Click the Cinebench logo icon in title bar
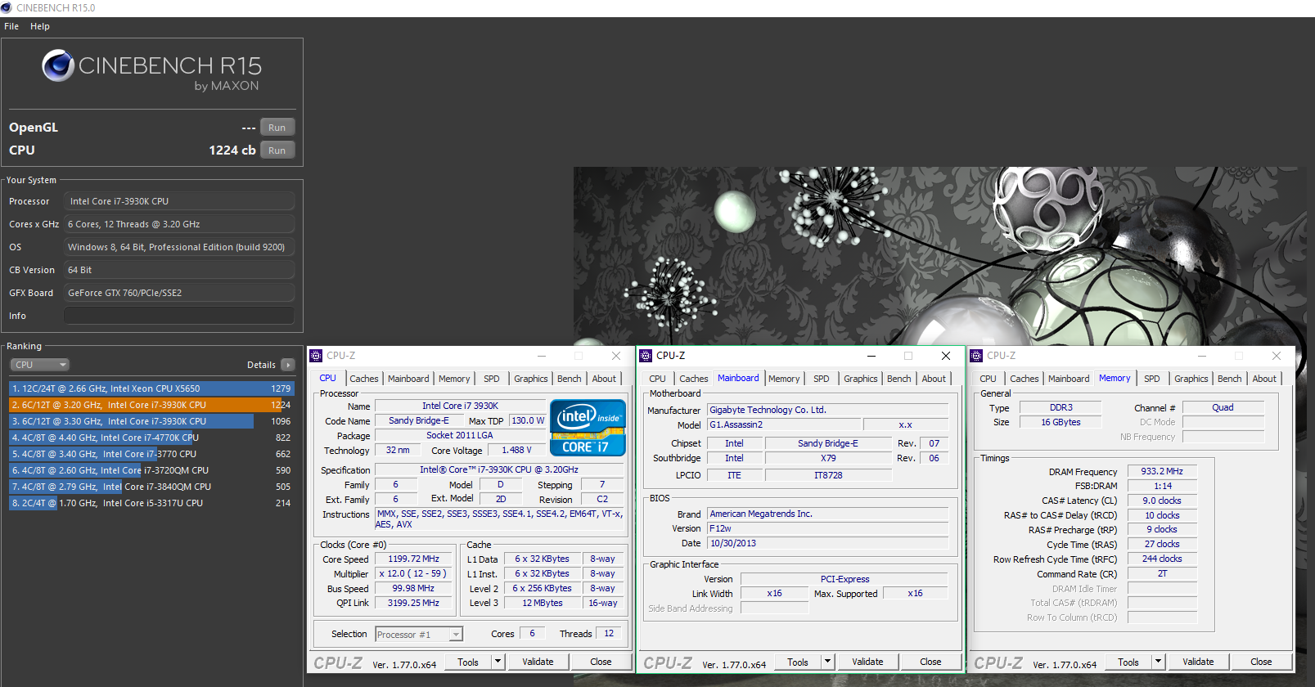The width and height of the screenshot is (1315, 687). [x=7, y=8]
